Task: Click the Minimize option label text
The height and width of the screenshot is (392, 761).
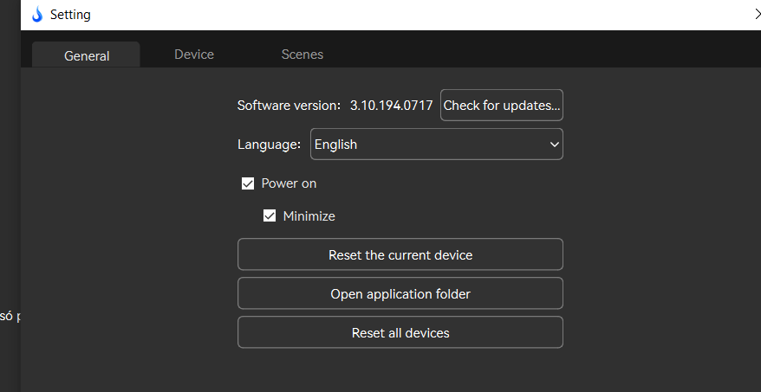Action: pos(309,216)
